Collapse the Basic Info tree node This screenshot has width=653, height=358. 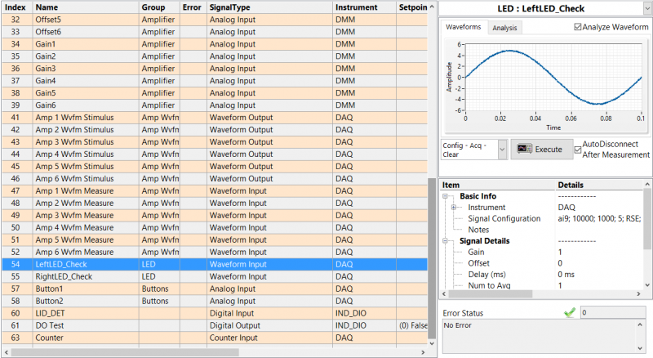tap(445, 196)
